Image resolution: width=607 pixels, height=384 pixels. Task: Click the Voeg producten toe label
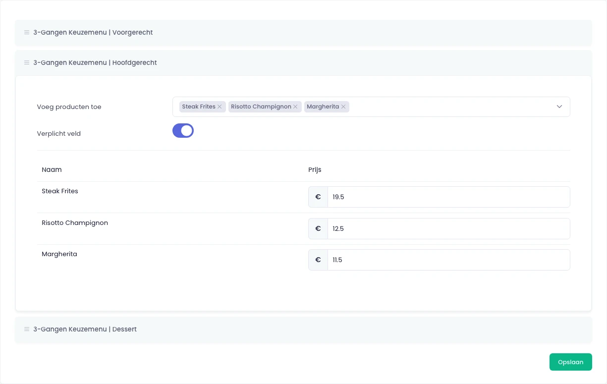tap(69, 107)
